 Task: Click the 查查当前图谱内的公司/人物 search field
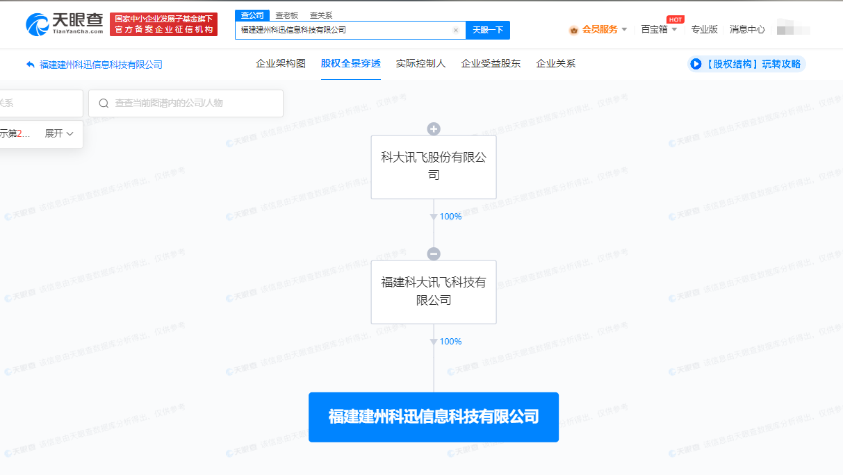pos(186,103)
